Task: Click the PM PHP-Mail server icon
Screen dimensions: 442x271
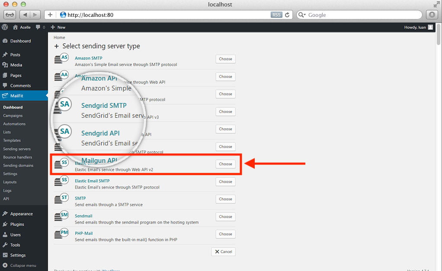Action: 61,233
